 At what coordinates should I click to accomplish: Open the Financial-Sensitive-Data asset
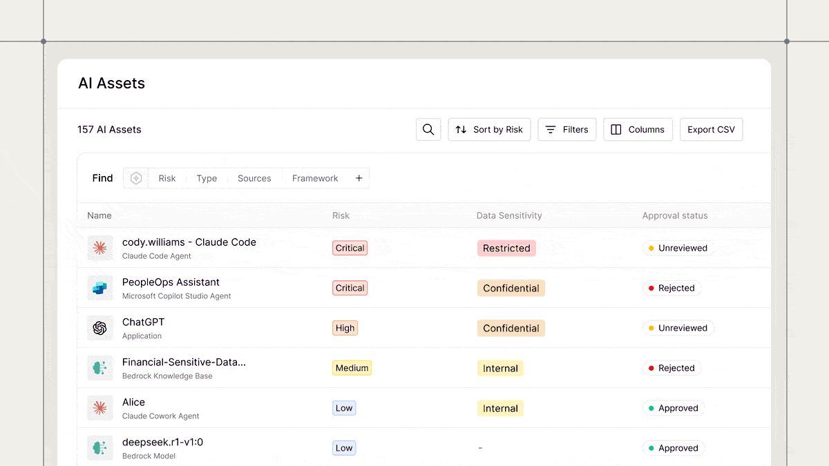click(x=184, y=362)
